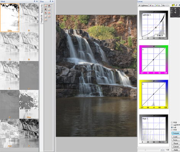Click the right scroll arrow of curve tabs

168,5
